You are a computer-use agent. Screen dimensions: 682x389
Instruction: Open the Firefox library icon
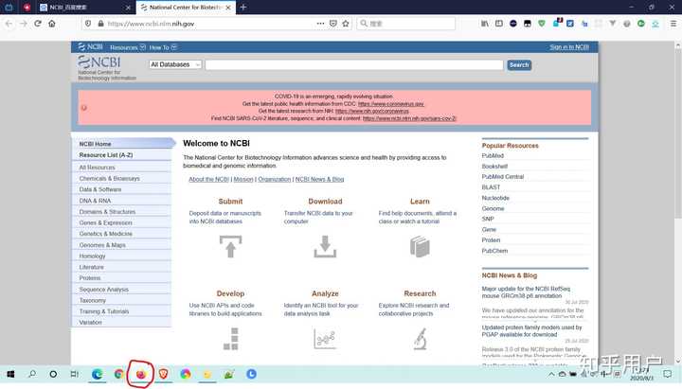(x=485, y=24)
